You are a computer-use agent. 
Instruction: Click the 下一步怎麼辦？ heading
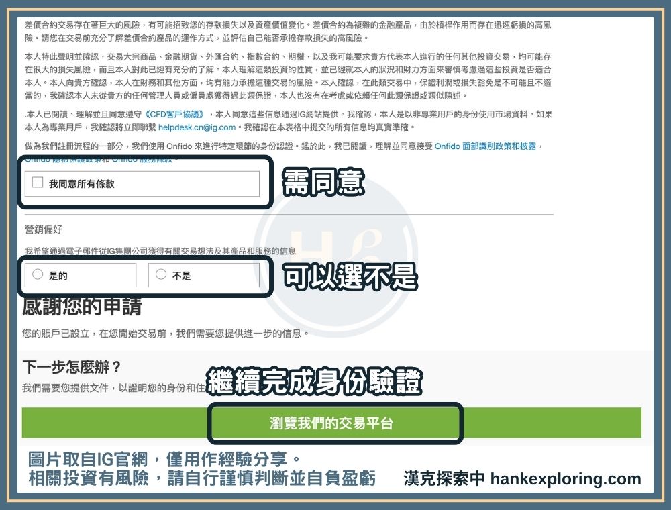point(72,367)
